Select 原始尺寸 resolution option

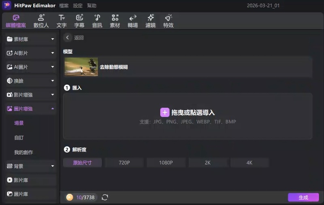tap(83, 163)
